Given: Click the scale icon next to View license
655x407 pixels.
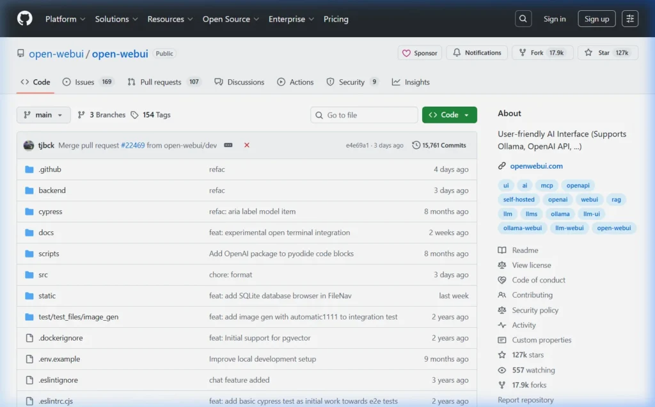Looking at the screenshot, I should coord(503,265).
